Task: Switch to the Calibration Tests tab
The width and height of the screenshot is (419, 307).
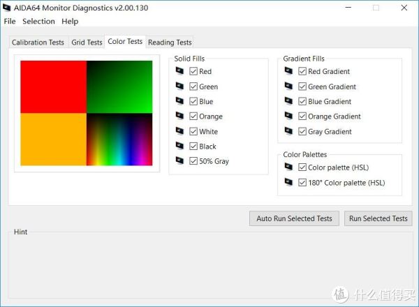Action: [38, 42]
